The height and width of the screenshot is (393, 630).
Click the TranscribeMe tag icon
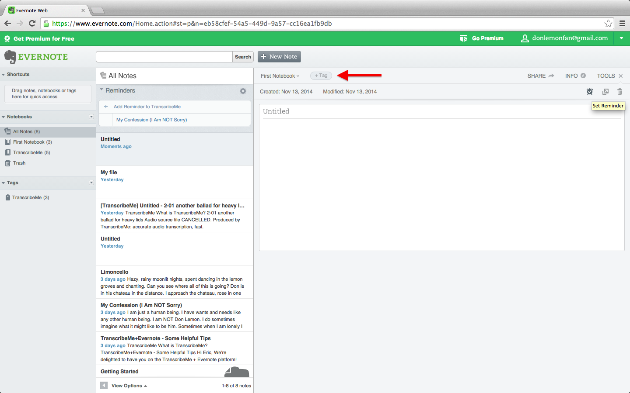coord(8,197)
